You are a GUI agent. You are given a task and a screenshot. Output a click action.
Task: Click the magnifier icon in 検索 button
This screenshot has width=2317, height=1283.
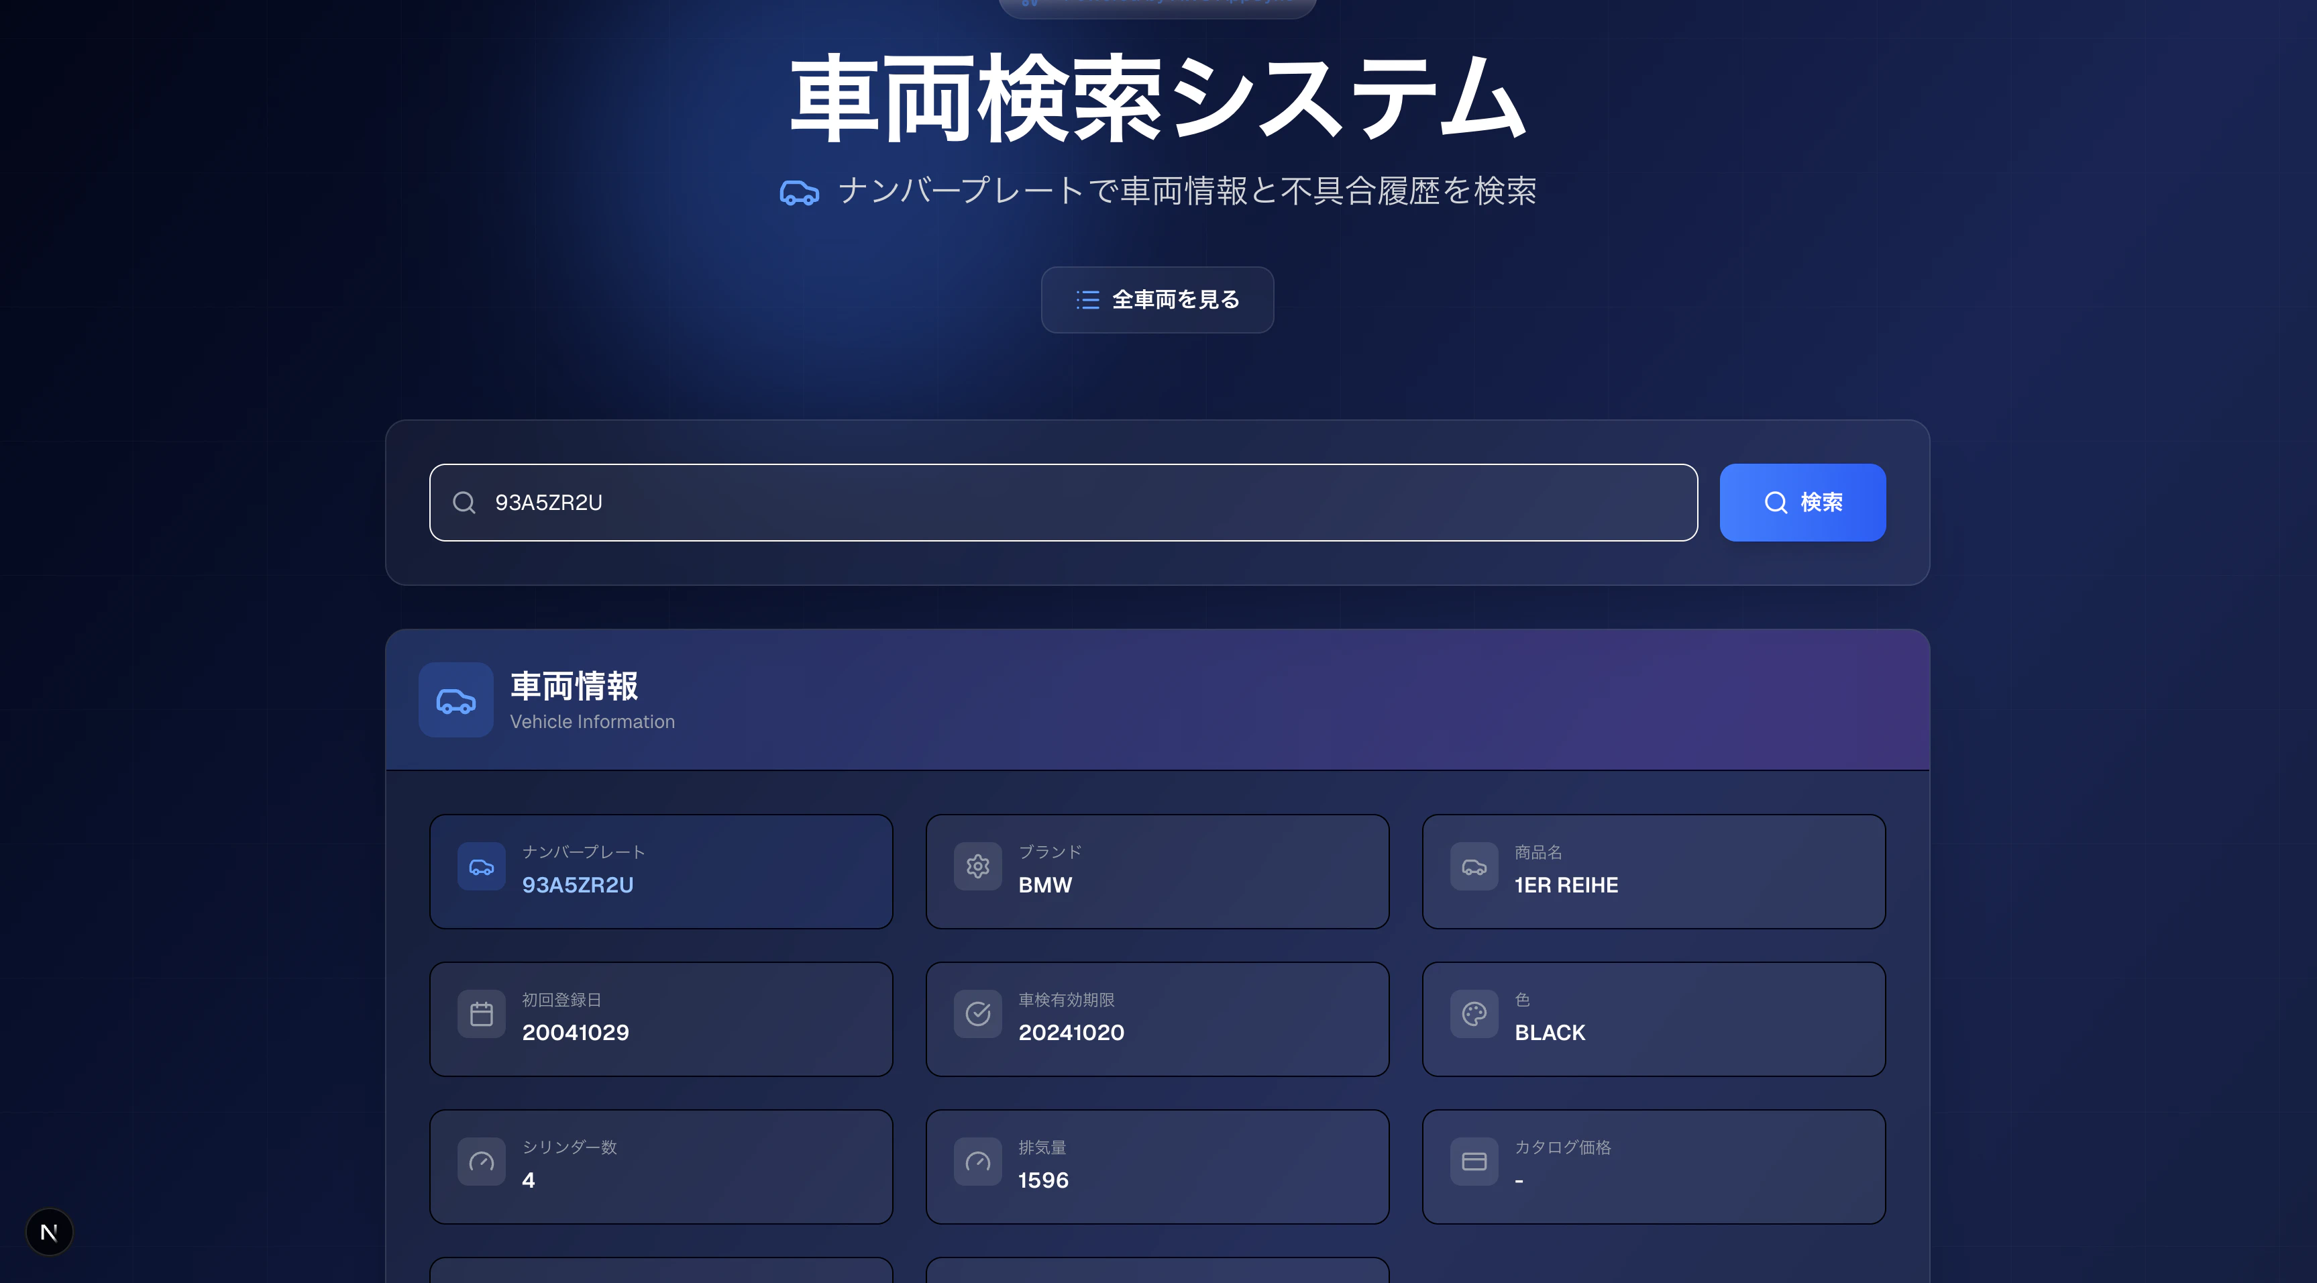coord(1776,502)
